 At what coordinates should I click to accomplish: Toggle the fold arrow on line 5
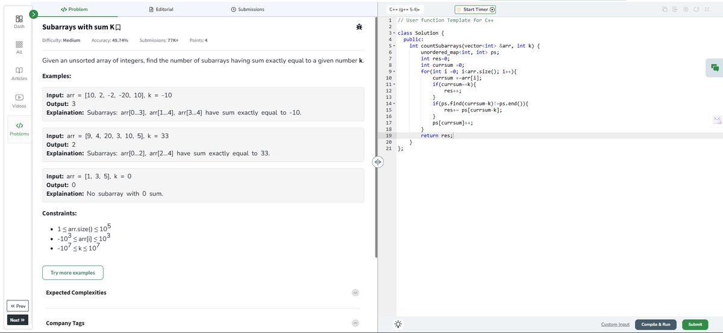[x=394, y=46]
